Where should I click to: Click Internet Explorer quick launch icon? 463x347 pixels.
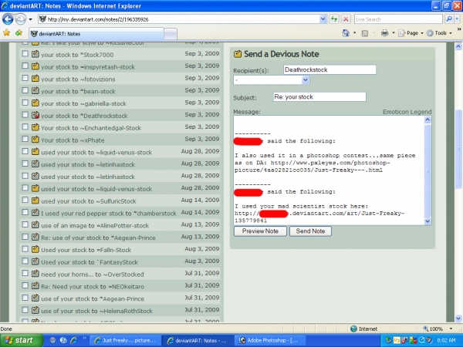73,340
